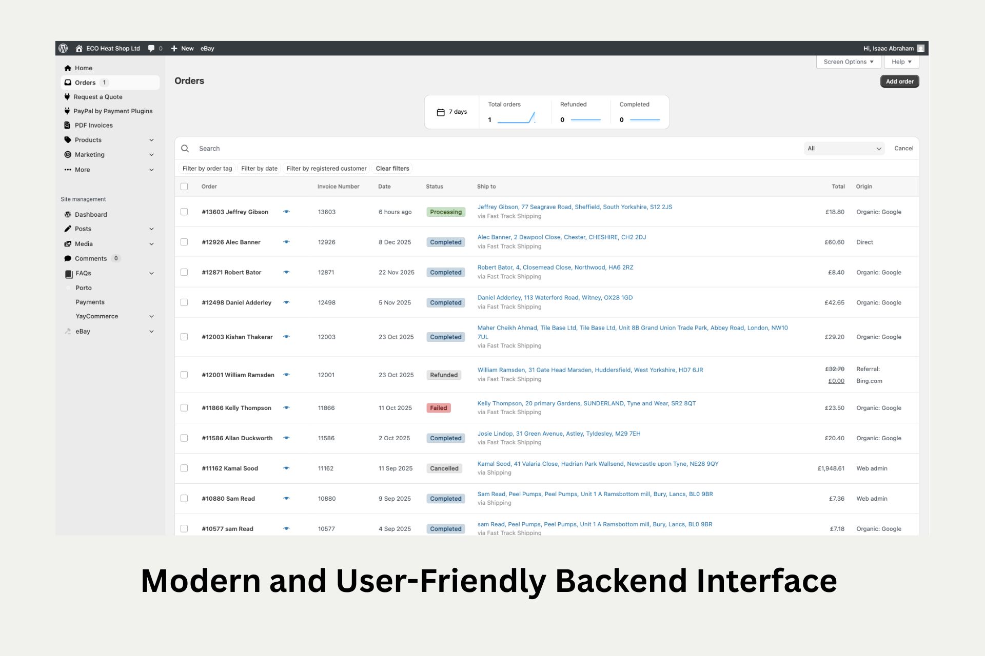985x656 pixels.
Task: Click the comments bubble icon in admin bar
Action: point(151,48)
